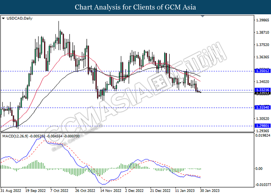Click the chart shift marker triangle at top

click(203, 16)
